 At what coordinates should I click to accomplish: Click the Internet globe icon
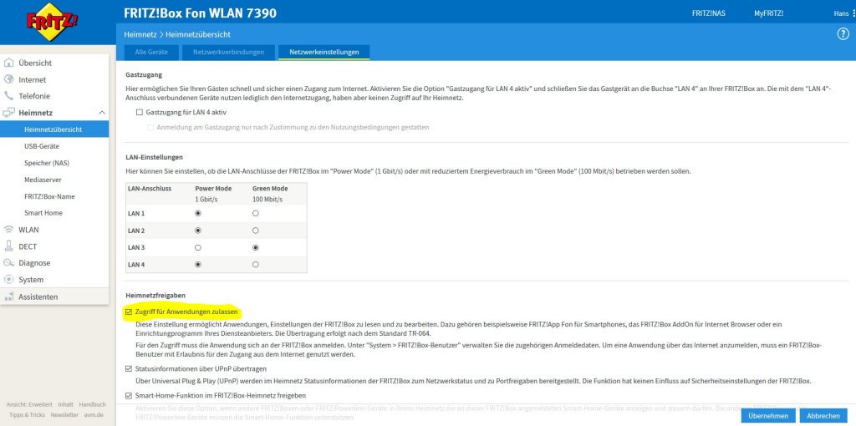point(9,79)
